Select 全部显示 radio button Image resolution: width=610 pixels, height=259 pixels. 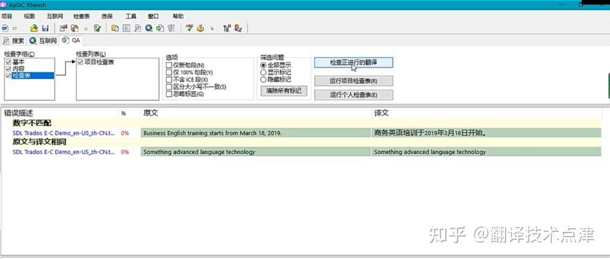[264, 65]
